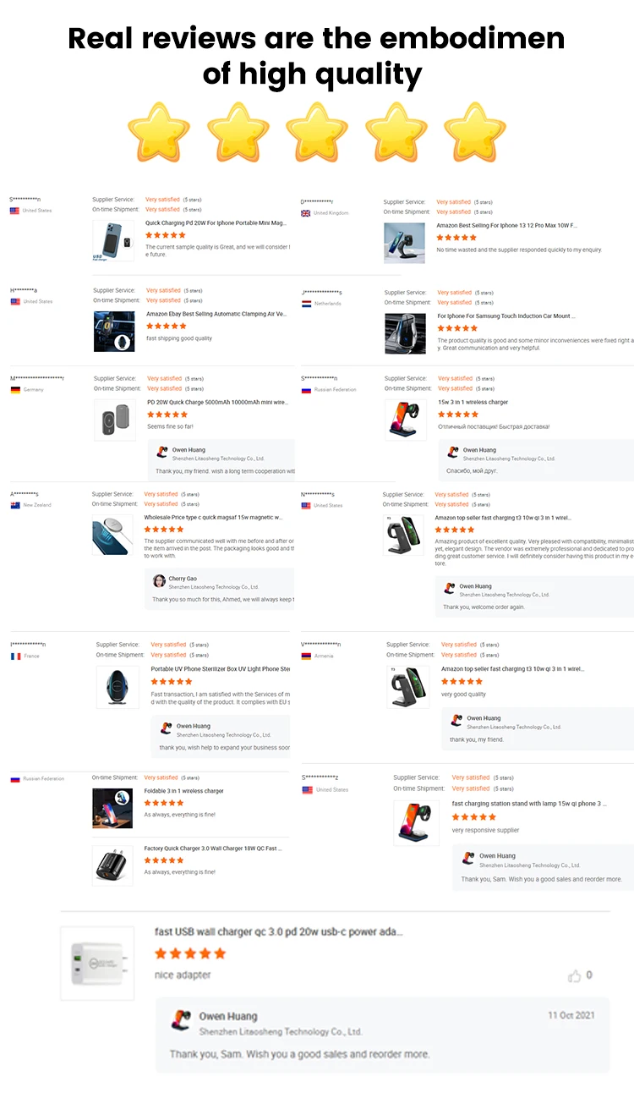Click the United Kingdom flag icon

305,213
